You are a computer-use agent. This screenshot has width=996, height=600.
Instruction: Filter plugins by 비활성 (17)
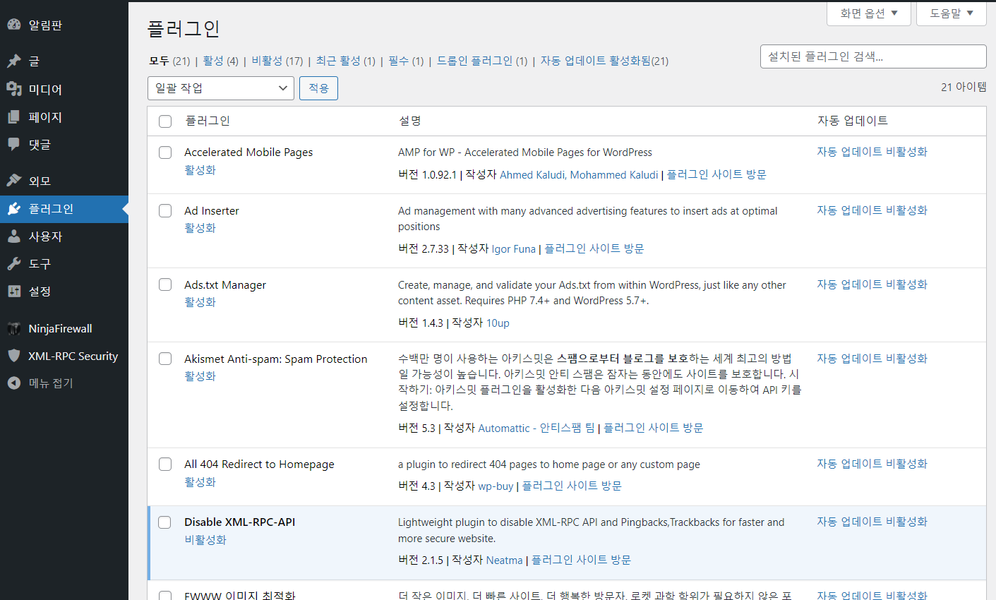[x=277, y=61]
